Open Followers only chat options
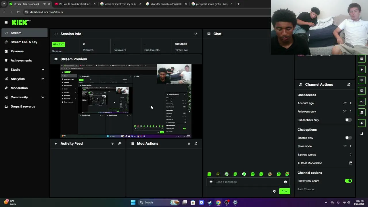 (325, 112)
